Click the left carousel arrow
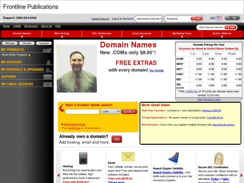This screenshot has height=183, width=244. pyautogui.click(x=58, y=175)
